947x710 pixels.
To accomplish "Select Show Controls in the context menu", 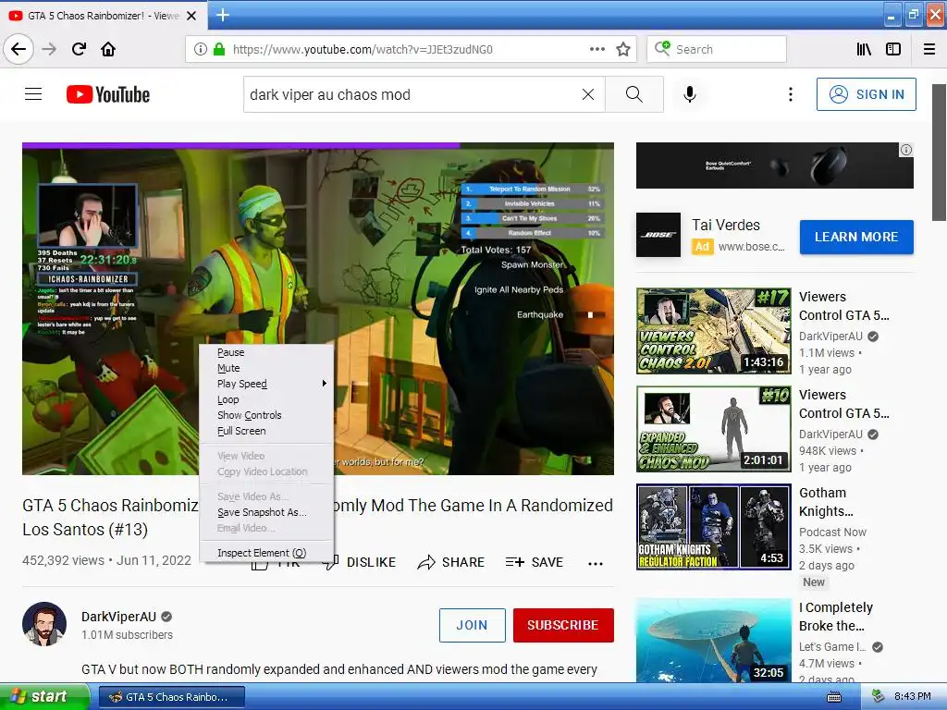I will coord(266,415).
